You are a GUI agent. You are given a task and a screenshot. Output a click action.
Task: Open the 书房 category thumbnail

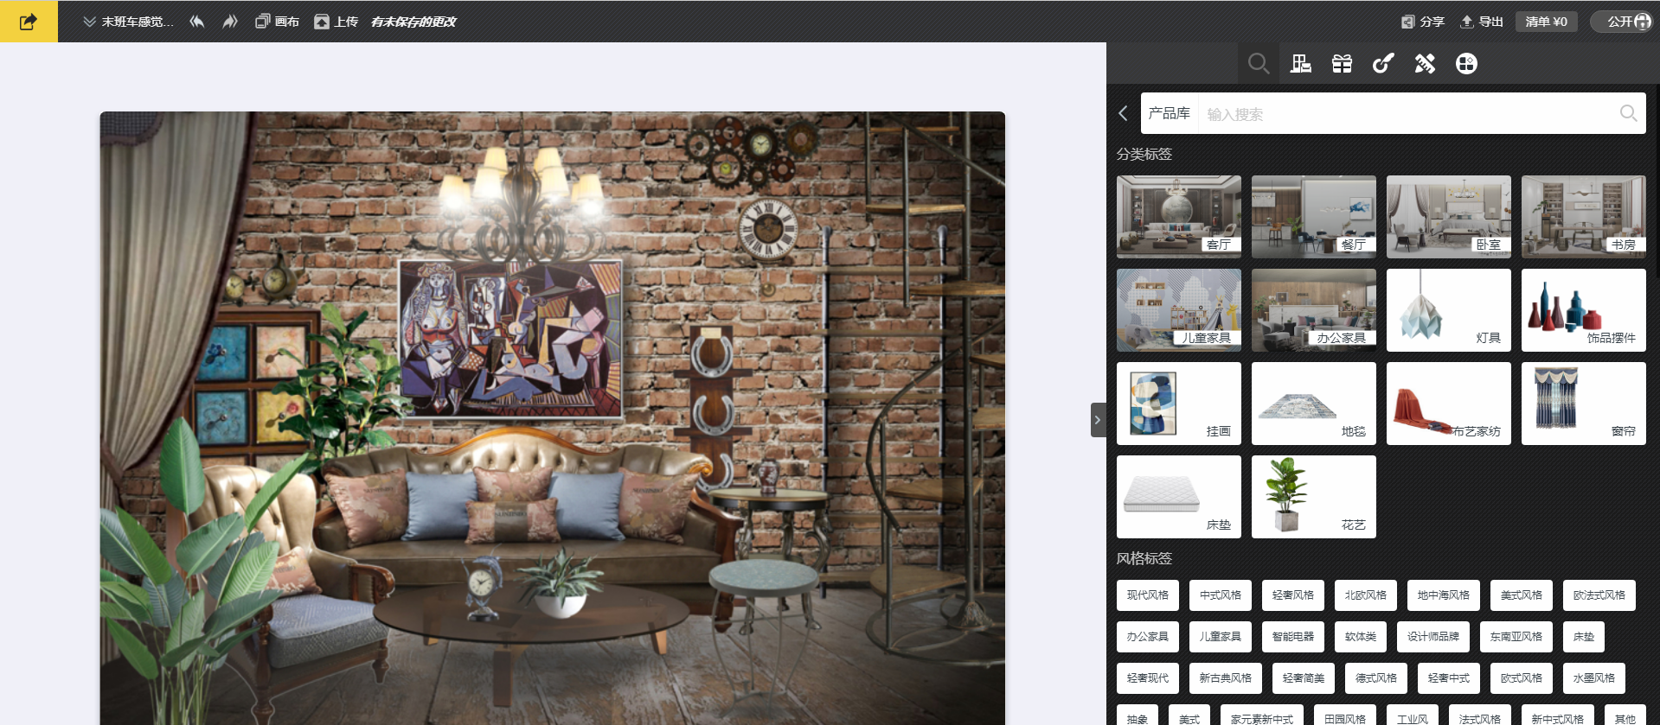1584,217
